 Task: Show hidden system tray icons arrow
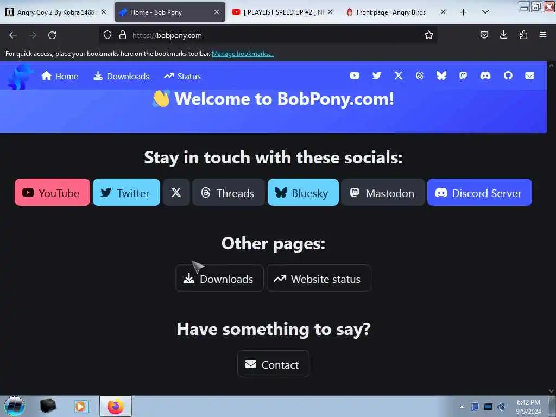point(462,407)
